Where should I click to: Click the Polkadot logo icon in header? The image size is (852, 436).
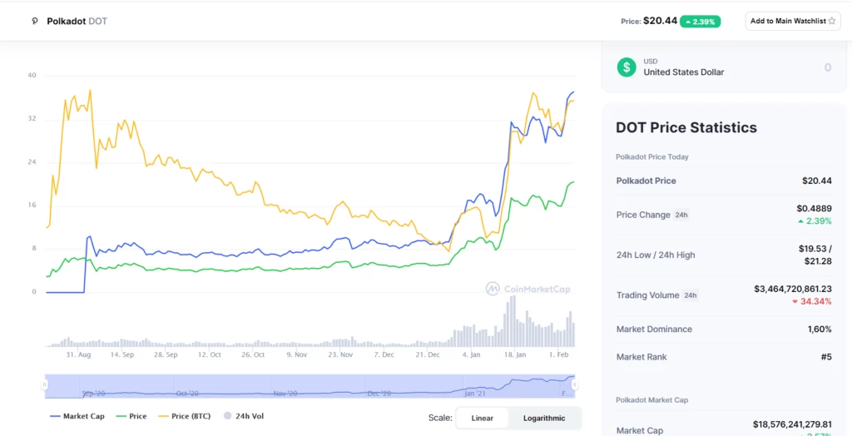35,21
